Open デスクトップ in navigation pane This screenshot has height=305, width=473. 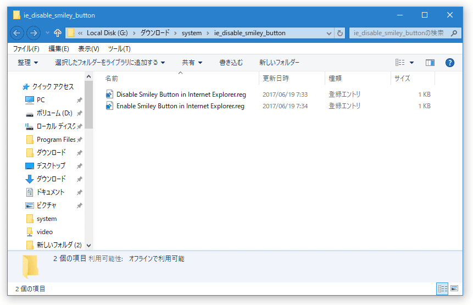51,165
